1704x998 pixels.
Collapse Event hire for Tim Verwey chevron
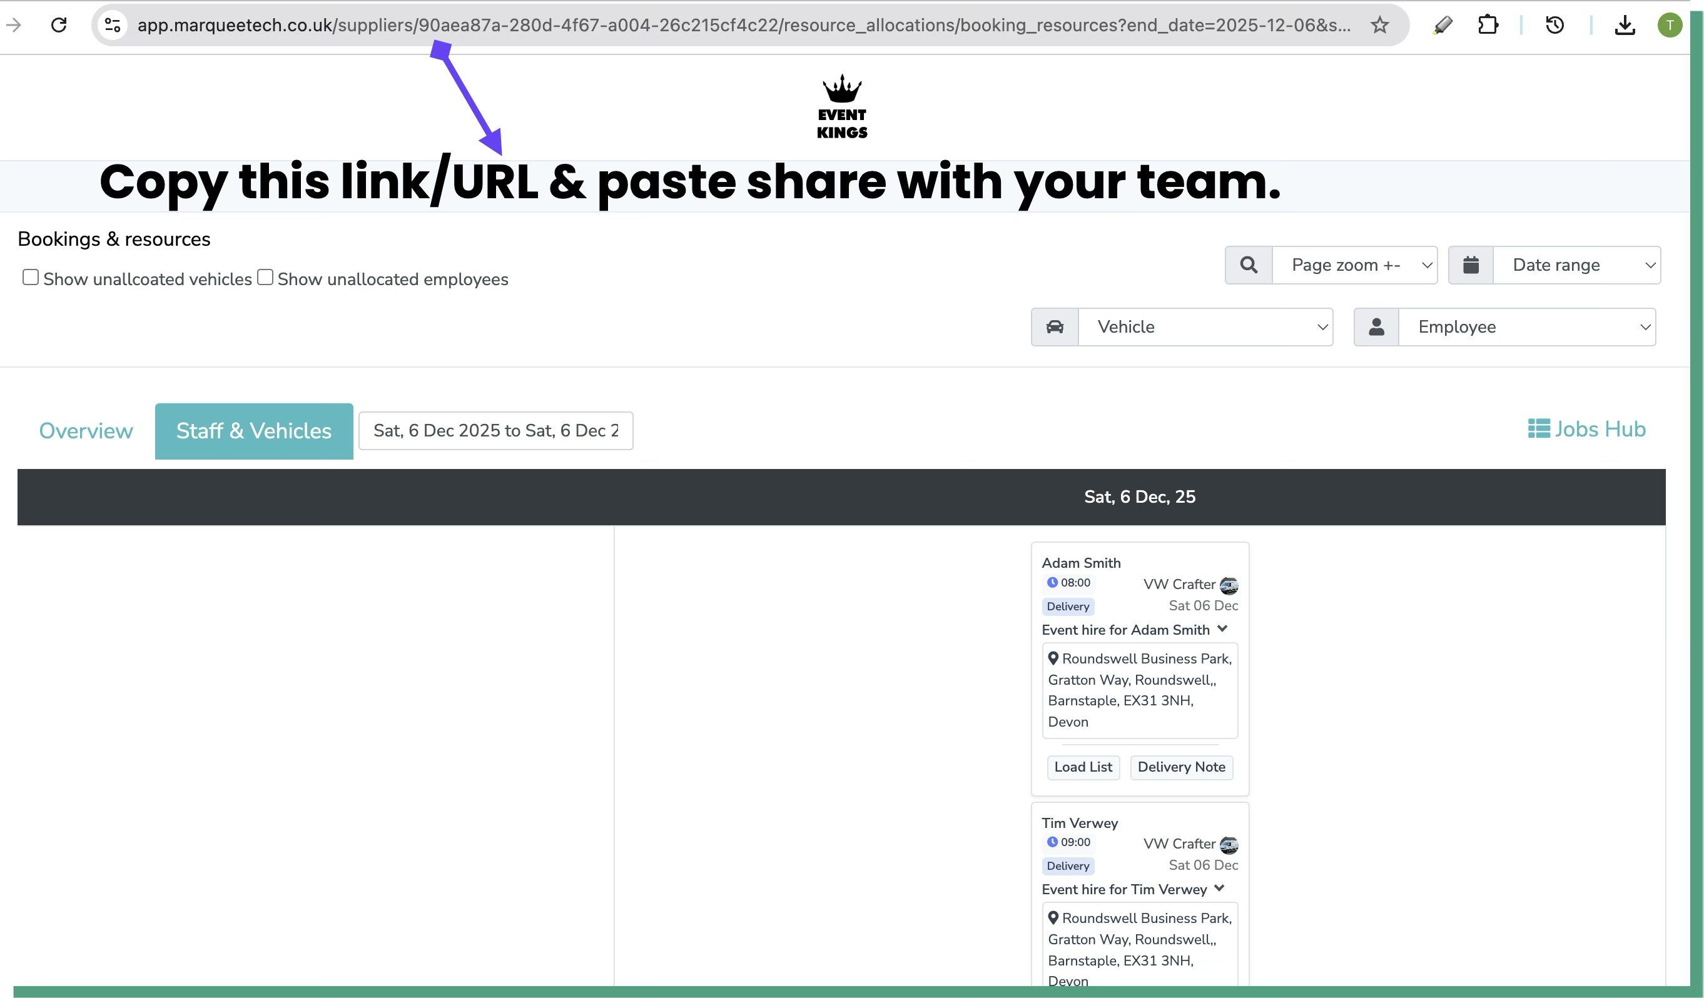coord(1219,889)
